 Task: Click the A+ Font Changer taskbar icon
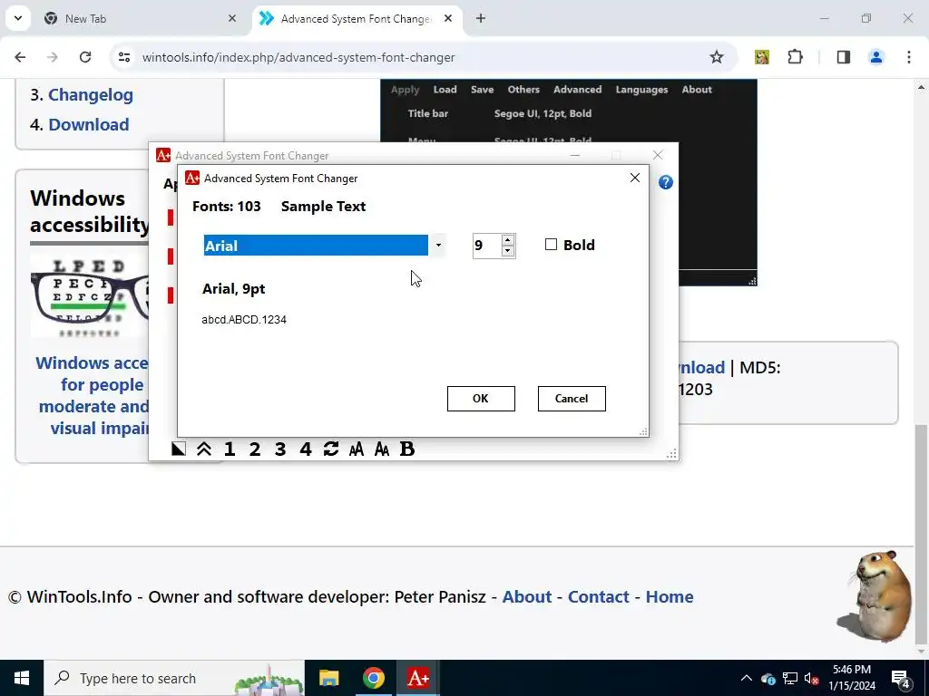tap(417, 678)
